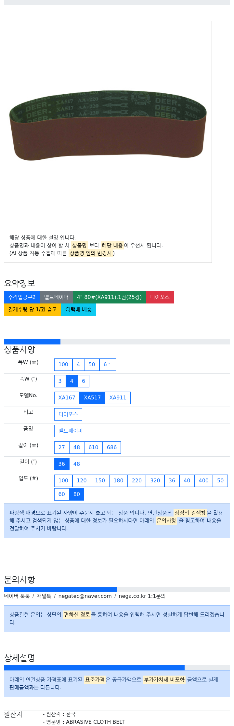Click the red 디어포스 brand tag
Viewport: 234px width, 726px height.
click(160, 297)
